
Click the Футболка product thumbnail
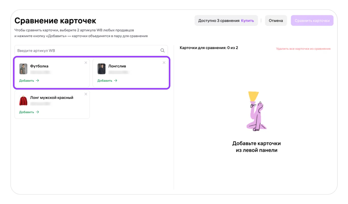pyautogui.click(x=23, y=69)
